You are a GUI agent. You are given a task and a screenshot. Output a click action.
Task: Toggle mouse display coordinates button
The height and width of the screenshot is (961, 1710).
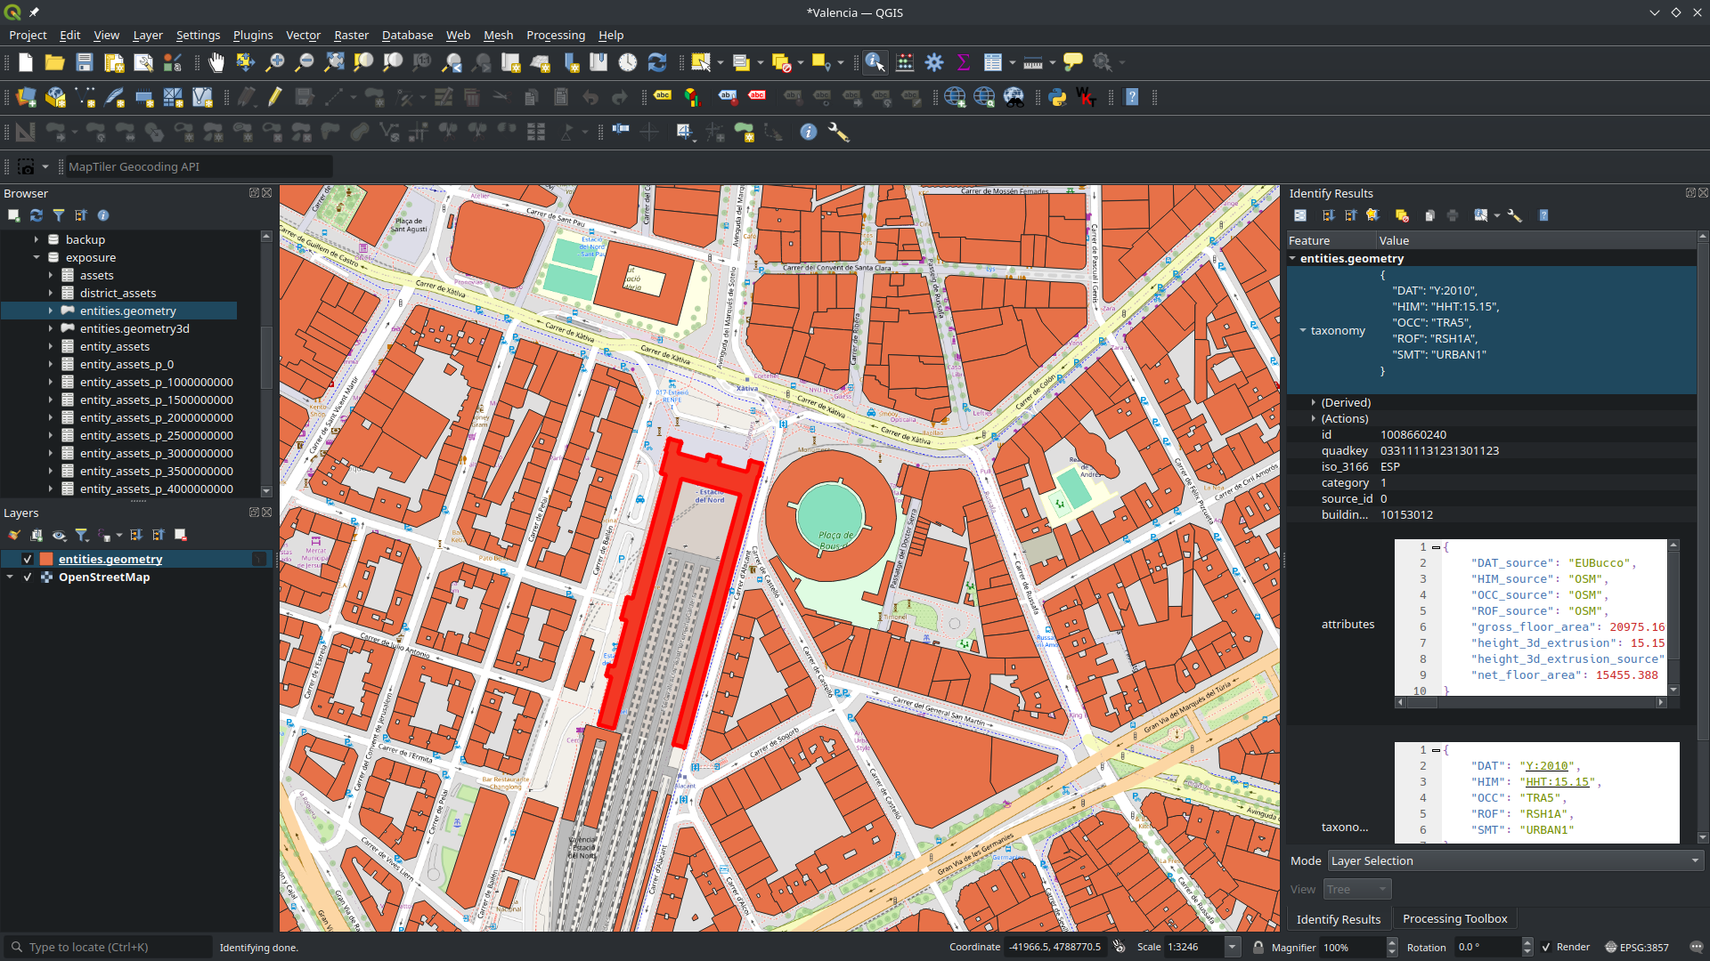pos(1120,947)
